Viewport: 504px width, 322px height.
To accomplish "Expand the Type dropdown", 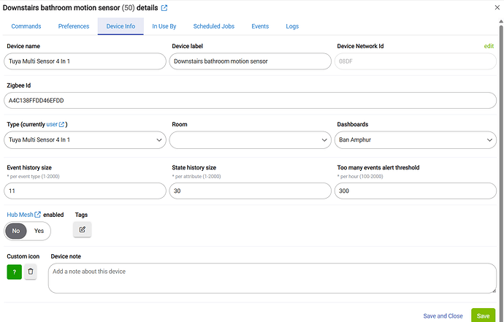I will tap(85, 139).
